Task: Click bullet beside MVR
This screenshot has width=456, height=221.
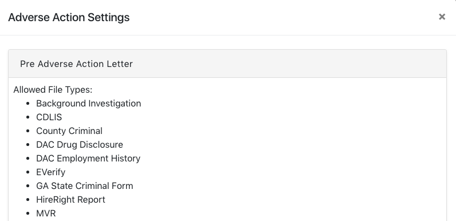Action: click(28, 214)
